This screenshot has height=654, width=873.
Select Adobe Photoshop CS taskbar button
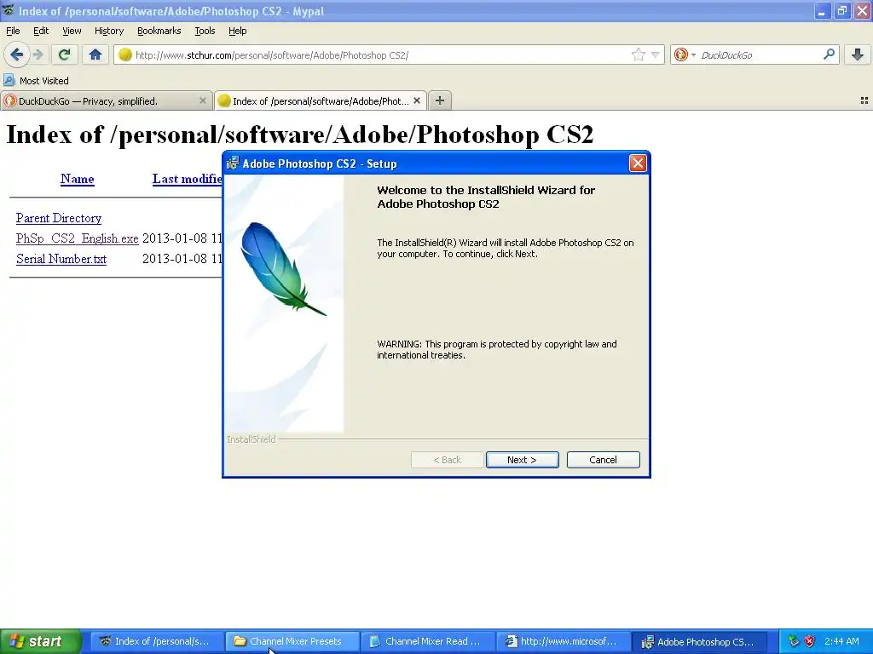pos(699,642)
